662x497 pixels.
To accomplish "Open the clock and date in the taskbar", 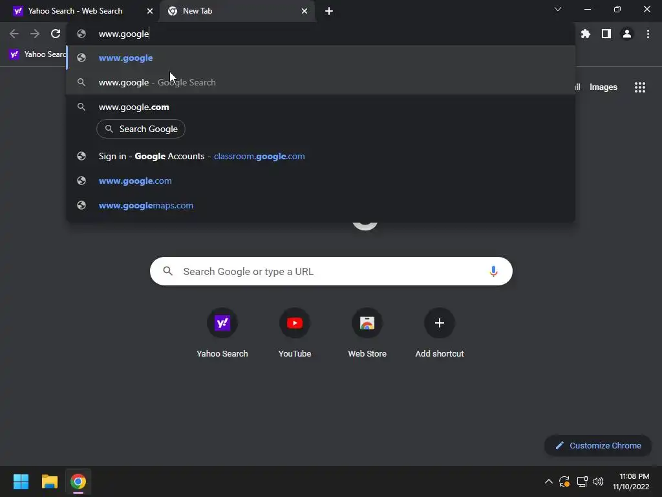I will click(631, 481).
